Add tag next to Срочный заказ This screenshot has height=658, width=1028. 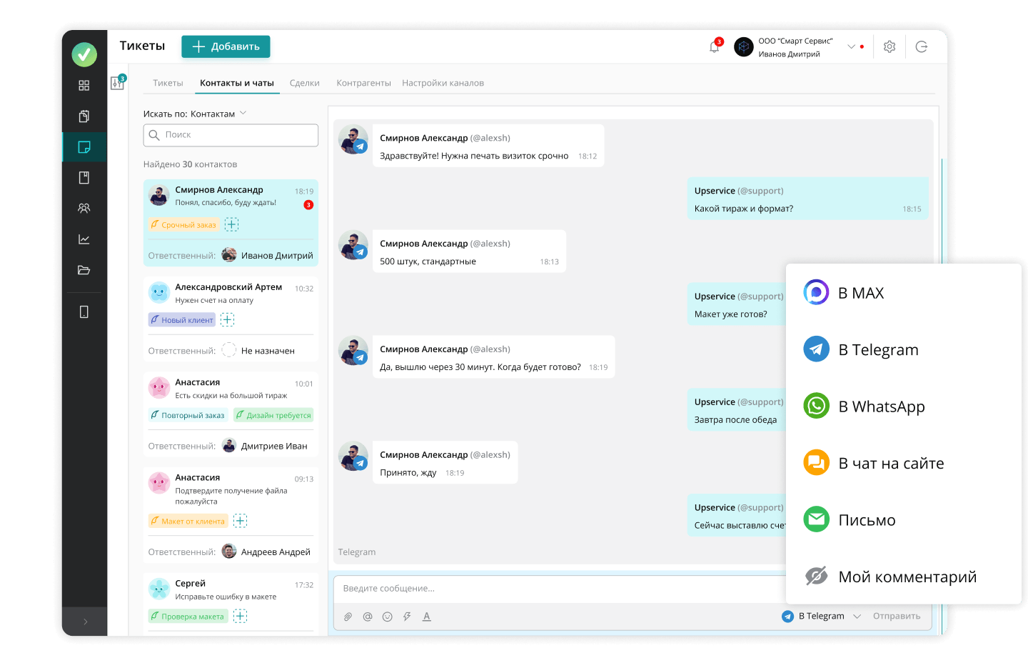click(232, 225)
